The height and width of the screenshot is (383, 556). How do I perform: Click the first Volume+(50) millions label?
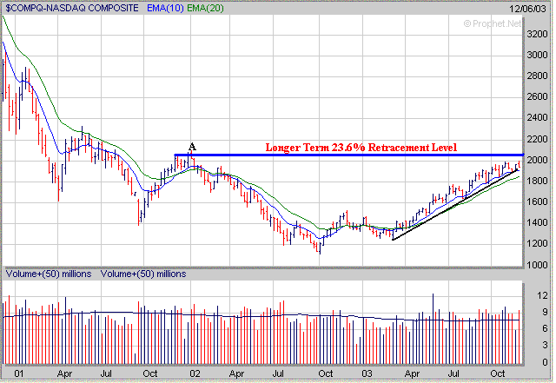coord(49,274)
